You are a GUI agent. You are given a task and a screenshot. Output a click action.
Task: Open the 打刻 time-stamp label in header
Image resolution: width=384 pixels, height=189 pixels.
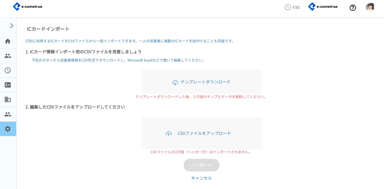pos(296,8)
